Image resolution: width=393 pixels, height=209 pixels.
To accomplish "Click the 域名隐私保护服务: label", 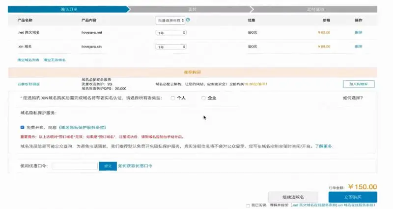I will click(x=38, y=113).
